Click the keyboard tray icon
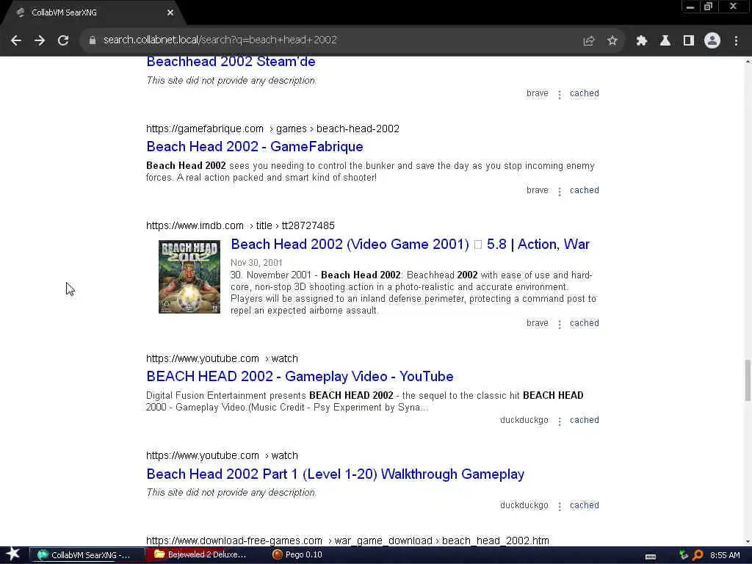This screenshot has height=564, width=752. [x=651, y=557]
